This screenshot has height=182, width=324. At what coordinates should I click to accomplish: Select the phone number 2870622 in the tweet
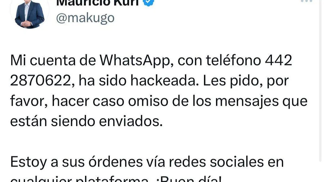coord(42,81)
